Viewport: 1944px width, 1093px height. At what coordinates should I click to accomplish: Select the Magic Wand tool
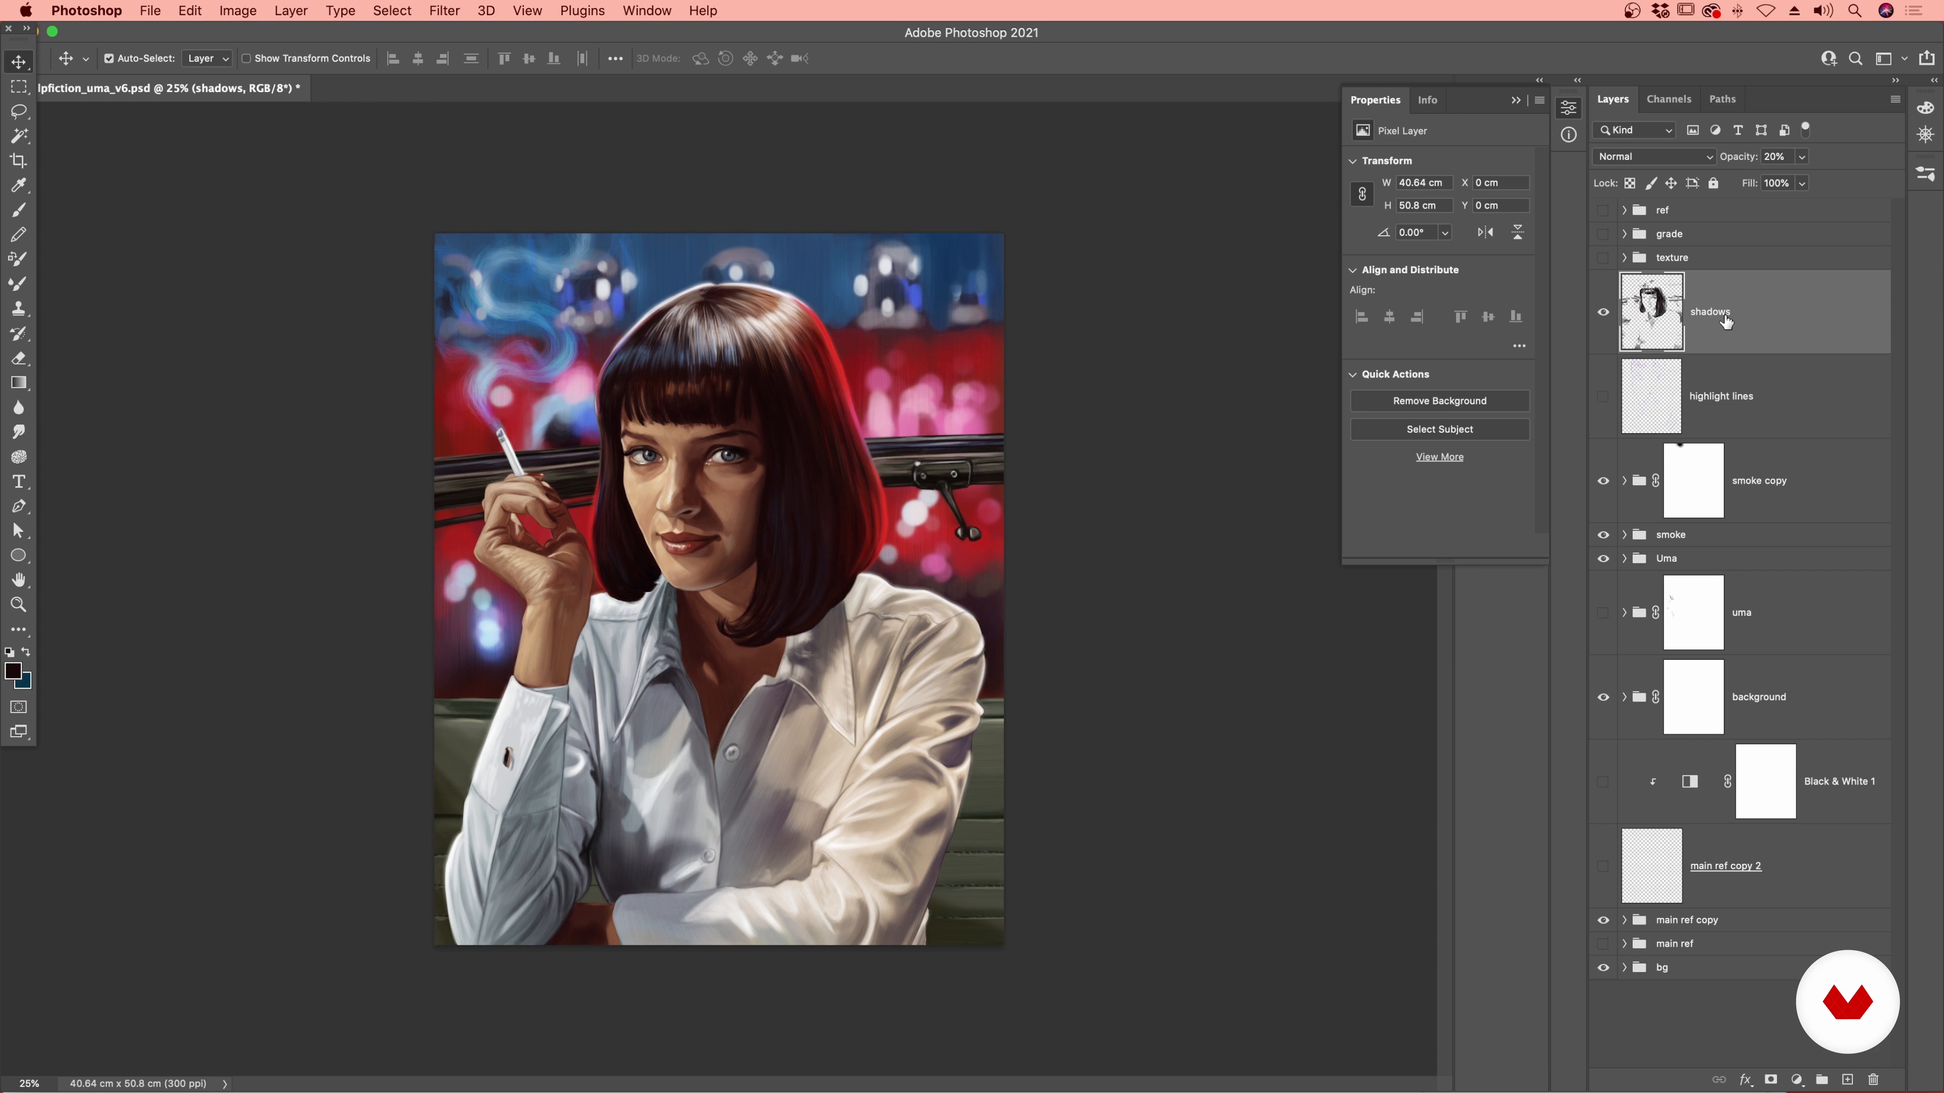tap(19, 136)
